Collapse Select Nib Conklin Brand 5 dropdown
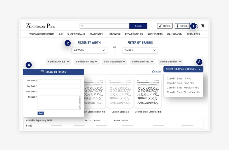Image resolution: width=229 pixels, height=150 pixels. coord(183,69)
